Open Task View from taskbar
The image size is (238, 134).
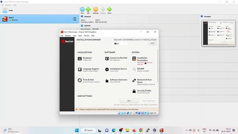tap(100, 130)
